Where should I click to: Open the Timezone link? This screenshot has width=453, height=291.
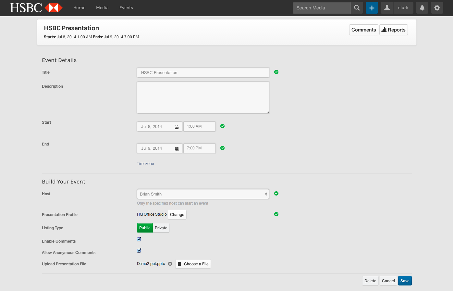coord(145,164)
